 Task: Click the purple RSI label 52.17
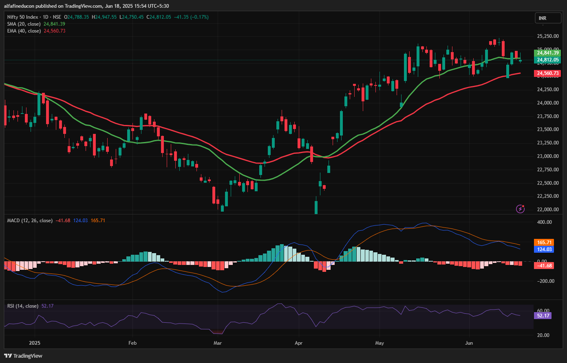(x=542, y=315)
